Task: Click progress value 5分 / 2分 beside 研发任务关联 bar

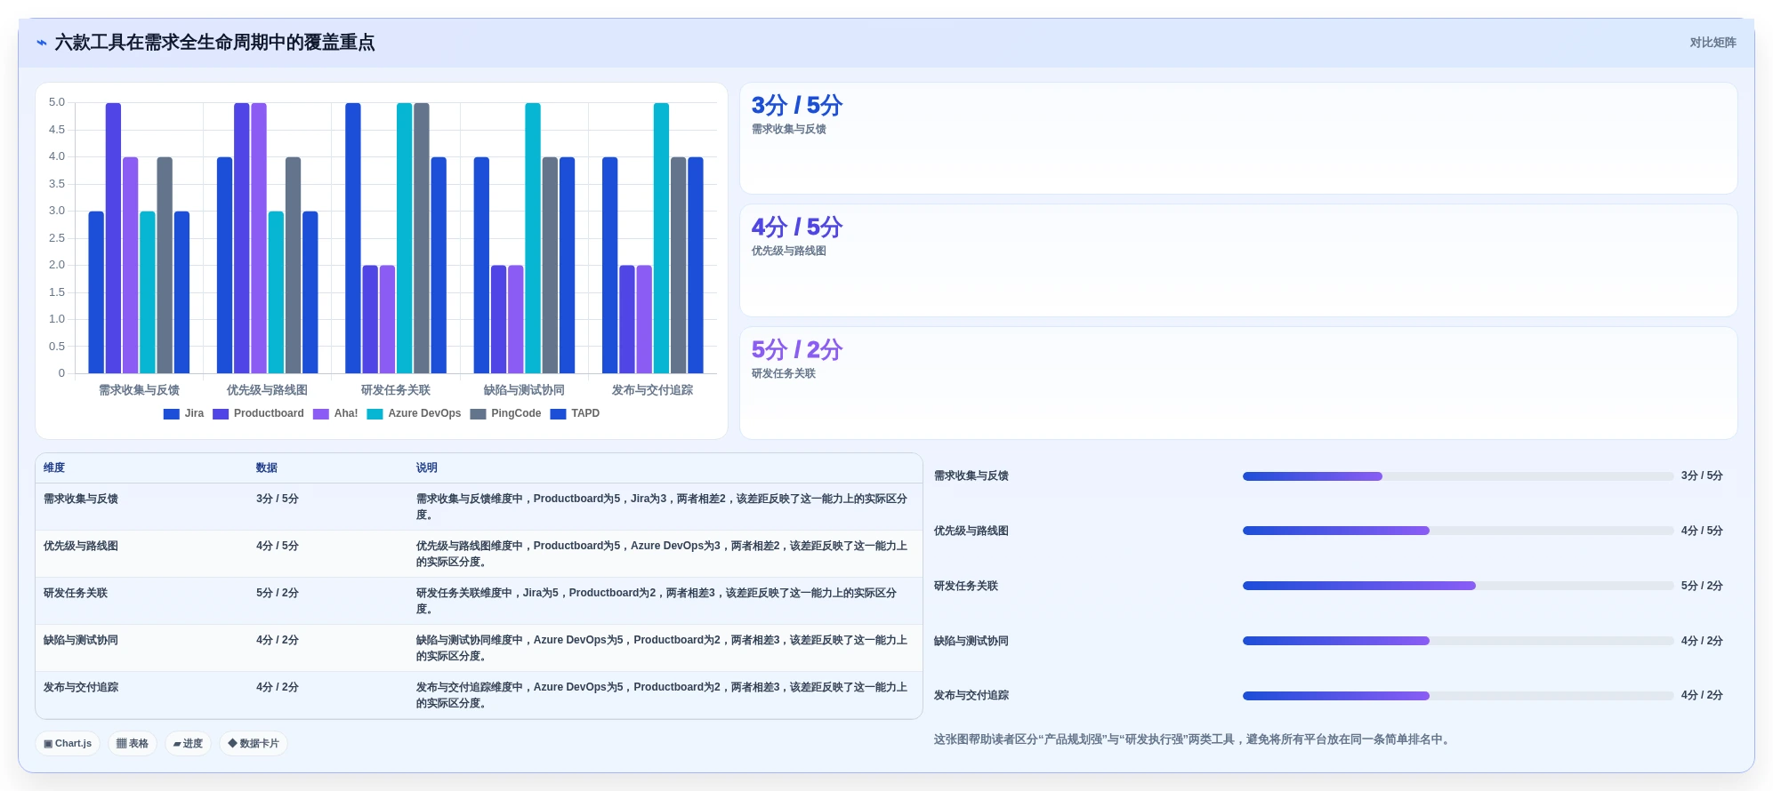Action: (1702, 586)
